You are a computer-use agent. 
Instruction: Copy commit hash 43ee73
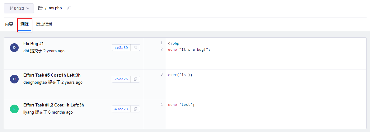(x=135, y=109)
